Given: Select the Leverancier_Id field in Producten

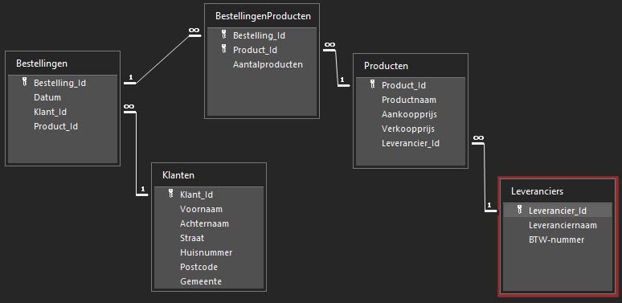Looking at the screenshot, I should pyautogui.click(x=411, y=143).
